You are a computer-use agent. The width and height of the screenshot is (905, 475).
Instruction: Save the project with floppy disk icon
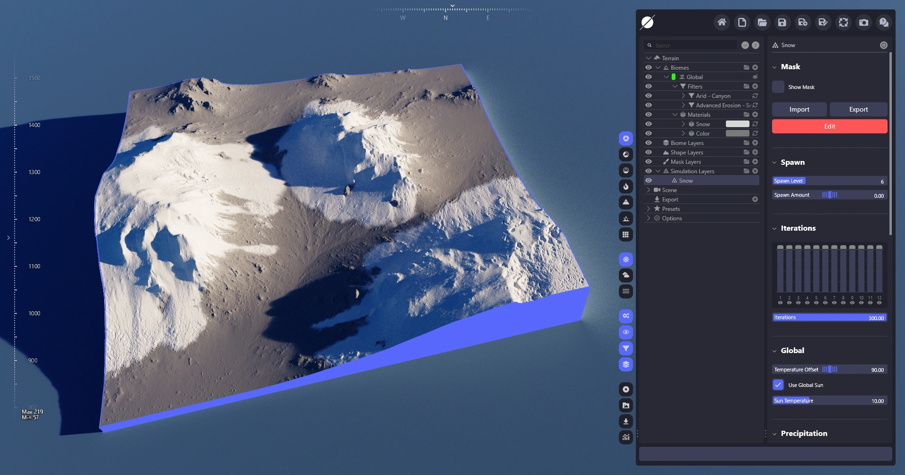(782, 22)
